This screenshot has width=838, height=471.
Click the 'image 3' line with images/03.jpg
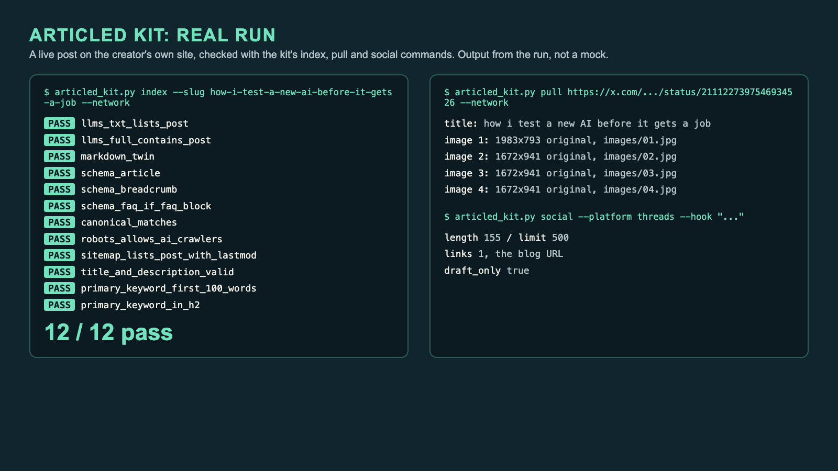click(x=560, y=173)
